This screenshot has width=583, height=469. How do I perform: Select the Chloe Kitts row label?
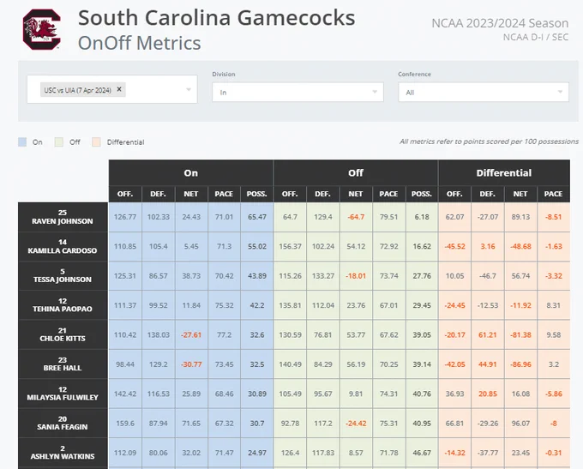tap(63, 334)
